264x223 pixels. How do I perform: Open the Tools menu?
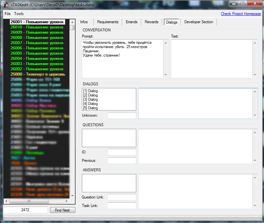(19, 14)
